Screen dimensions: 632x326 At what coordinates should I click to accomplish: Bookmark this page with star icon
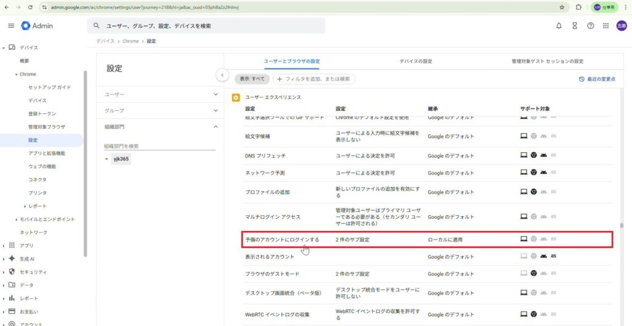tap(562, 7)
